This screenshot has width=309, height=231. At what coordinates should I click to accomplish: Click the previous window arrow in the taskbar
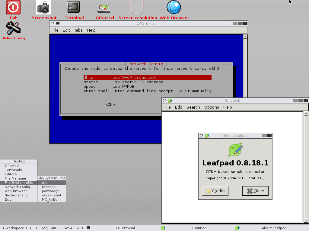click(78, 228)
